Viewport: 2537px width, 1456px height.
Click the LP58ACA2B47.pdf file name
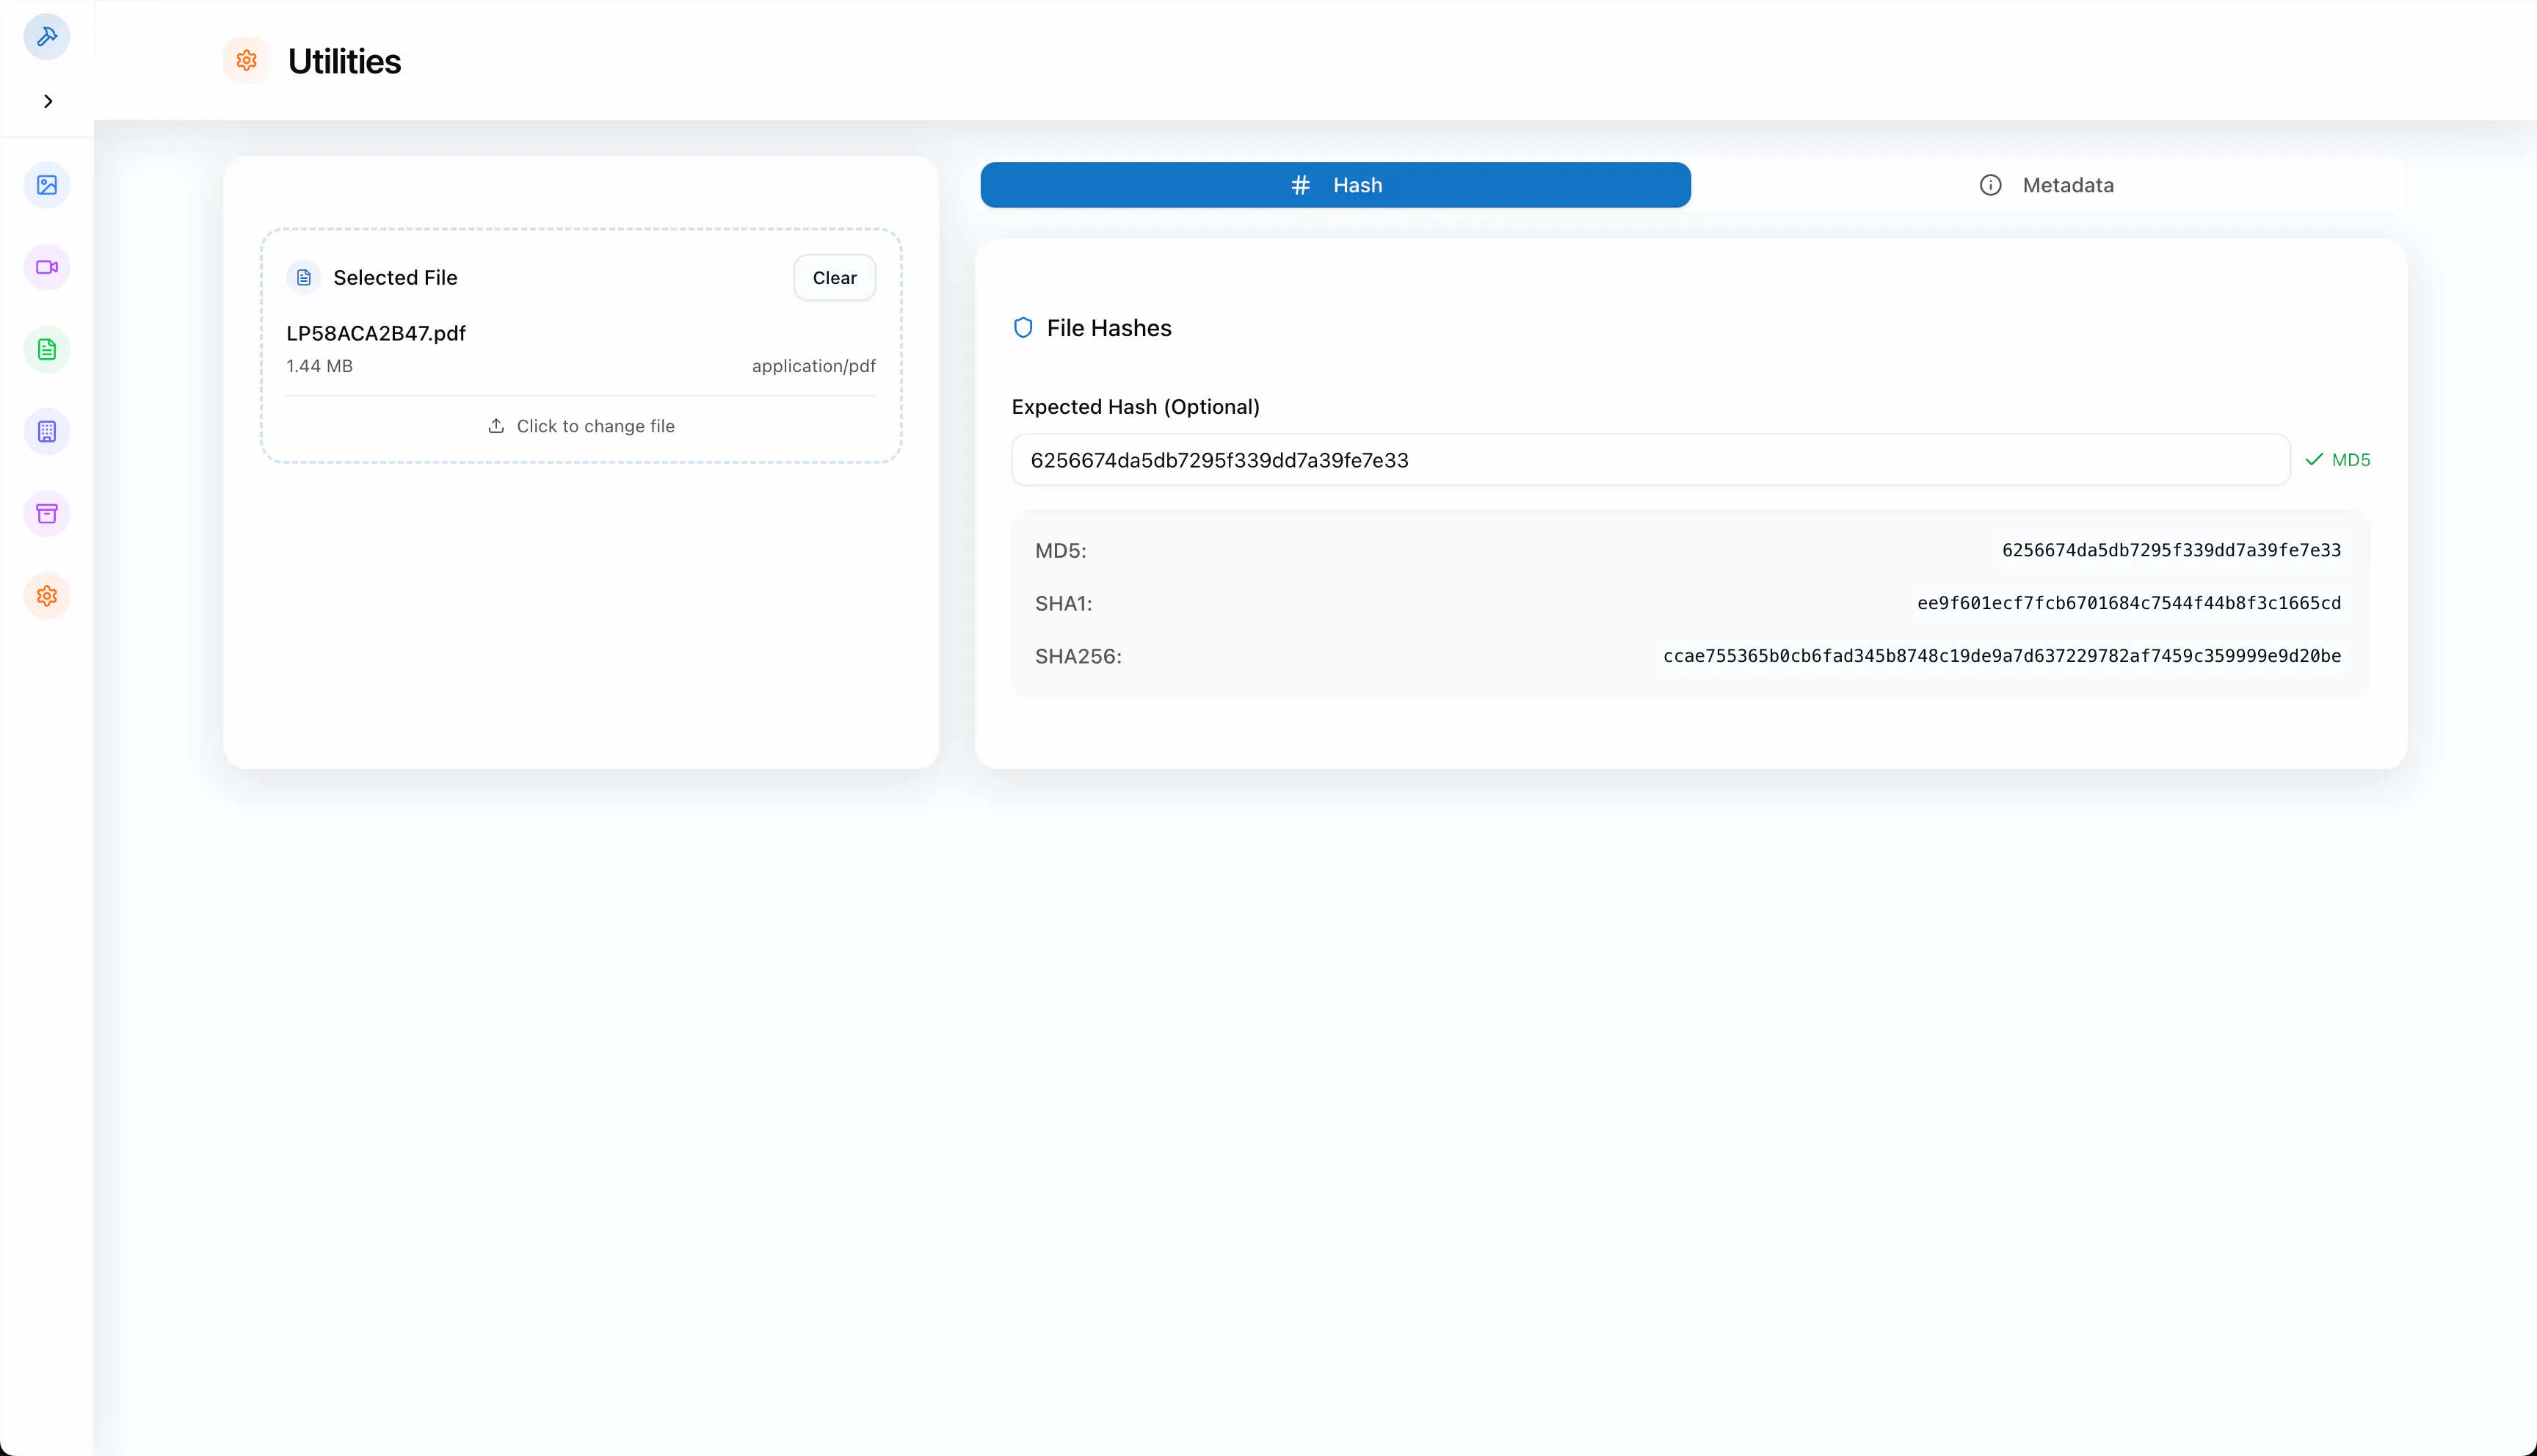click(x=376, y=333)
